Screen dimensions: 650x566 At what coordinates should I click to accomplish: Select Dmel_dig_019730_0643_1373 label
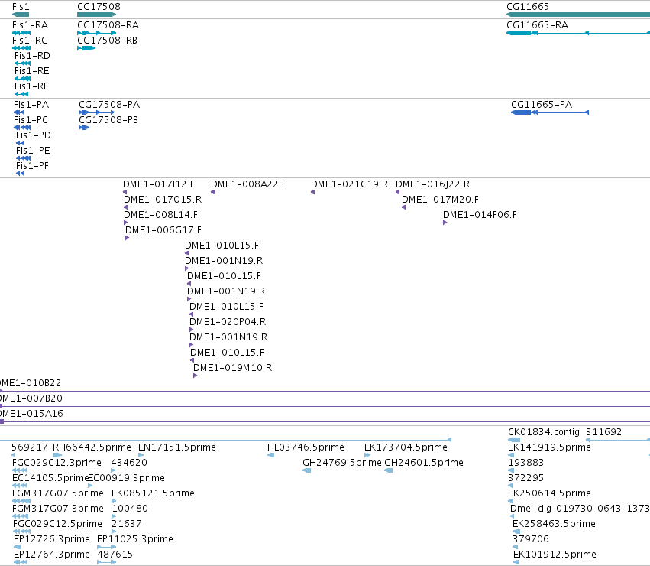(x=580, y=509)
